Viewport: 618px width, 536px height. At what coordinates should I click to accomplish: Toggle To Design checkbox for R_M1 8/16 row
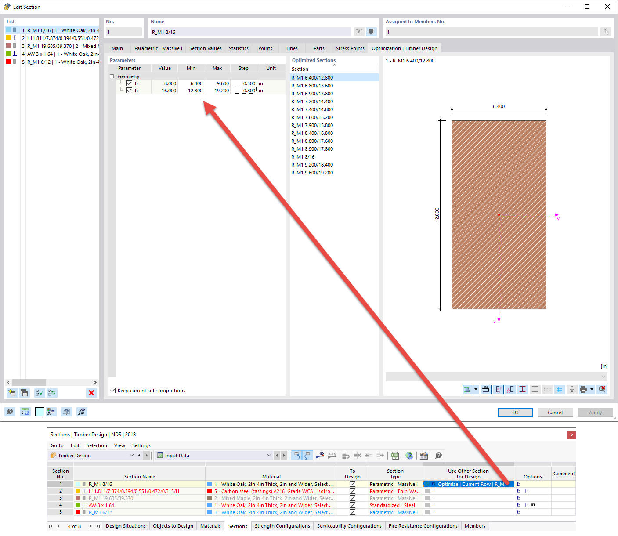[352, 484]
